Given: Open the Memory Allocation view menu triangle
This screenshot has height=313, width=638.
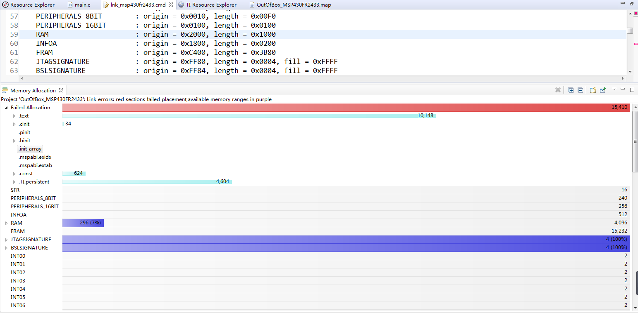Looking at the screenshot, I should [x=614, y=89].
